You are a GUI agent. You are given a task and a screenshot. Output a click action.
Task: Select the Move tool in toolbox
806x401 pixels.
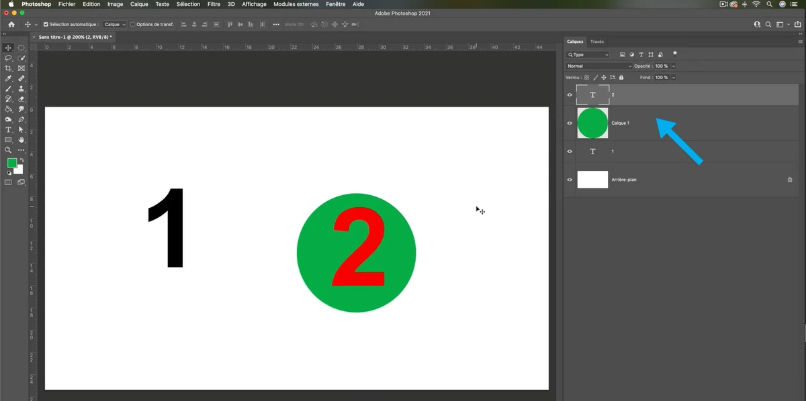9,48
